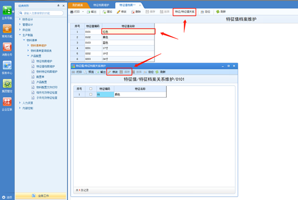Open 母件无效特征检查 in the tree
298x200 pixels.
tap(47, 93)
